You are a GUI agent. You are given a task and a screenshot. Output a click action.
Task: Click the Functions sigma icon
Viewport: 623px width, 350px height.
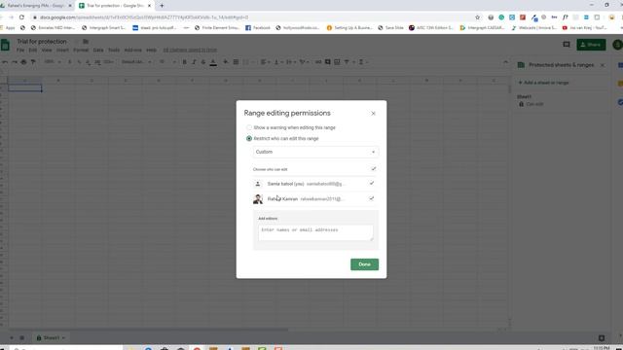click(361, 62)
